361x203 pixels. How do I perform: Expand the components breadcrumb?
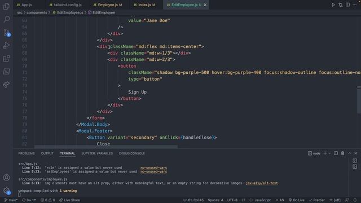pyautogui.click(x=37, y=12)
